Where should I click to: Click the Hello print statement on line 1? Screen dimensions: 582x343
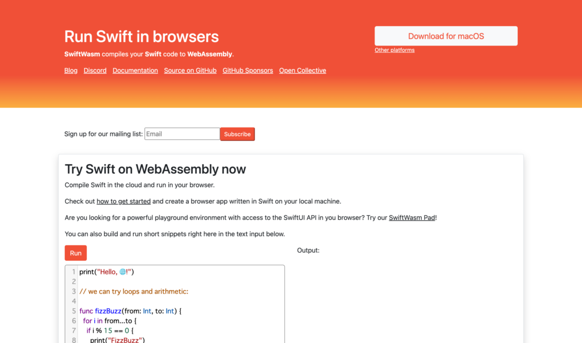(106, 271)
